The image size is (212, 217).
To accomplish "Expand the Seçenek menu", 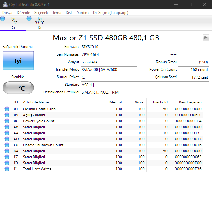I will click(41, 13).
